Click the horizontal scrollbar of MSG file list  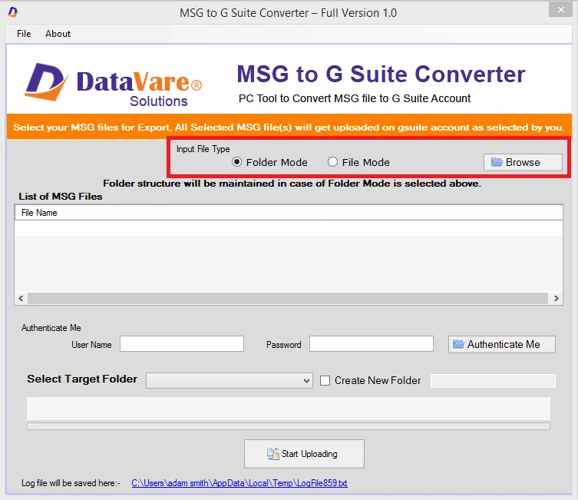click(288, 298)
